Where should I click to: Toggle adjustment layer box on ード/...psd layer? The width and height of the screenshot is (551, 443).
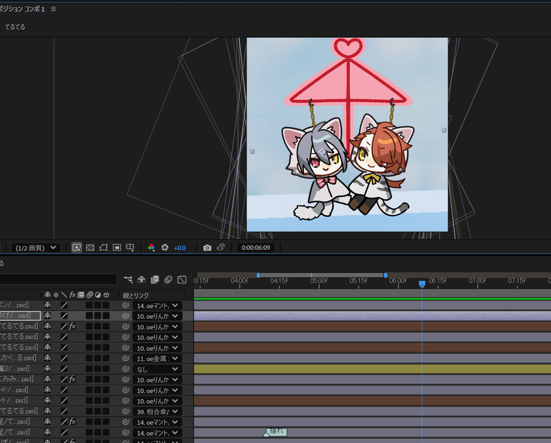[x=98, y=389]
